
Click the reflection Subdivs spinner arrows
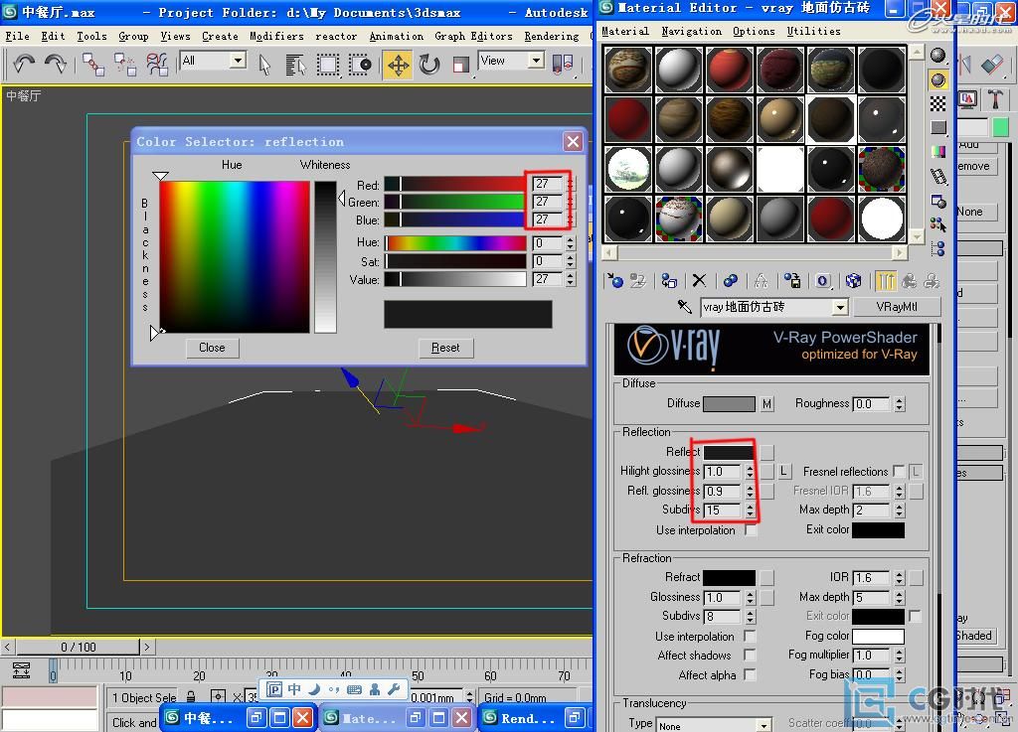point(750,511)
